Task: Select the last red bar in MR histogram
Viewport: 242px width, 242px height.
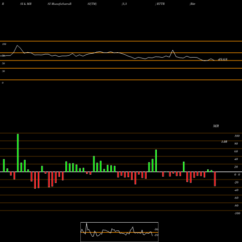Action: (215, 179)
